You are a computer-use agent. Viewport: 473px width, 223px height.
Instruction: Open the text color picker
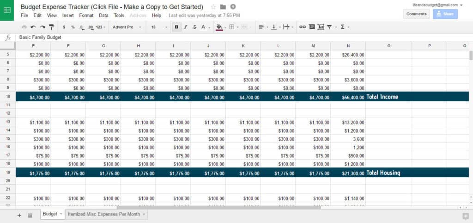203,27
